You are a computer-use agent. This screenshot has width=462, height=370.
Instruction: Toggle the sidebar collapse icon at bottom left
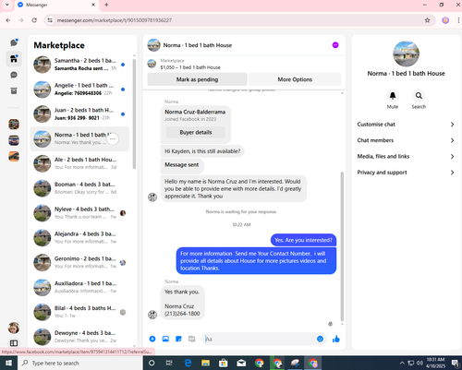[14, 343]
